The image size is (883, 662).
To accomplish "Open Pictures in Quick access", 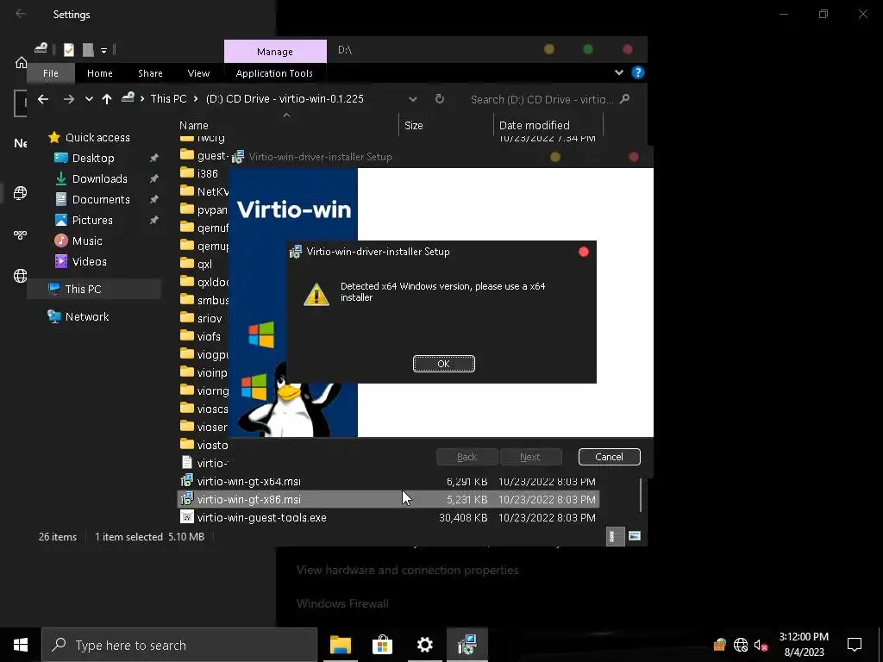I will (x=92, y=220).
